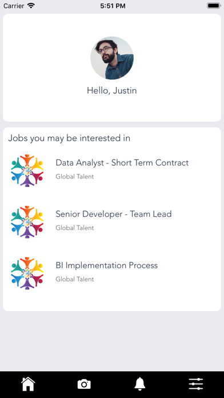
Task: Tap the 5:51 PM clock in status bar
Action: (x=113, y=6)
